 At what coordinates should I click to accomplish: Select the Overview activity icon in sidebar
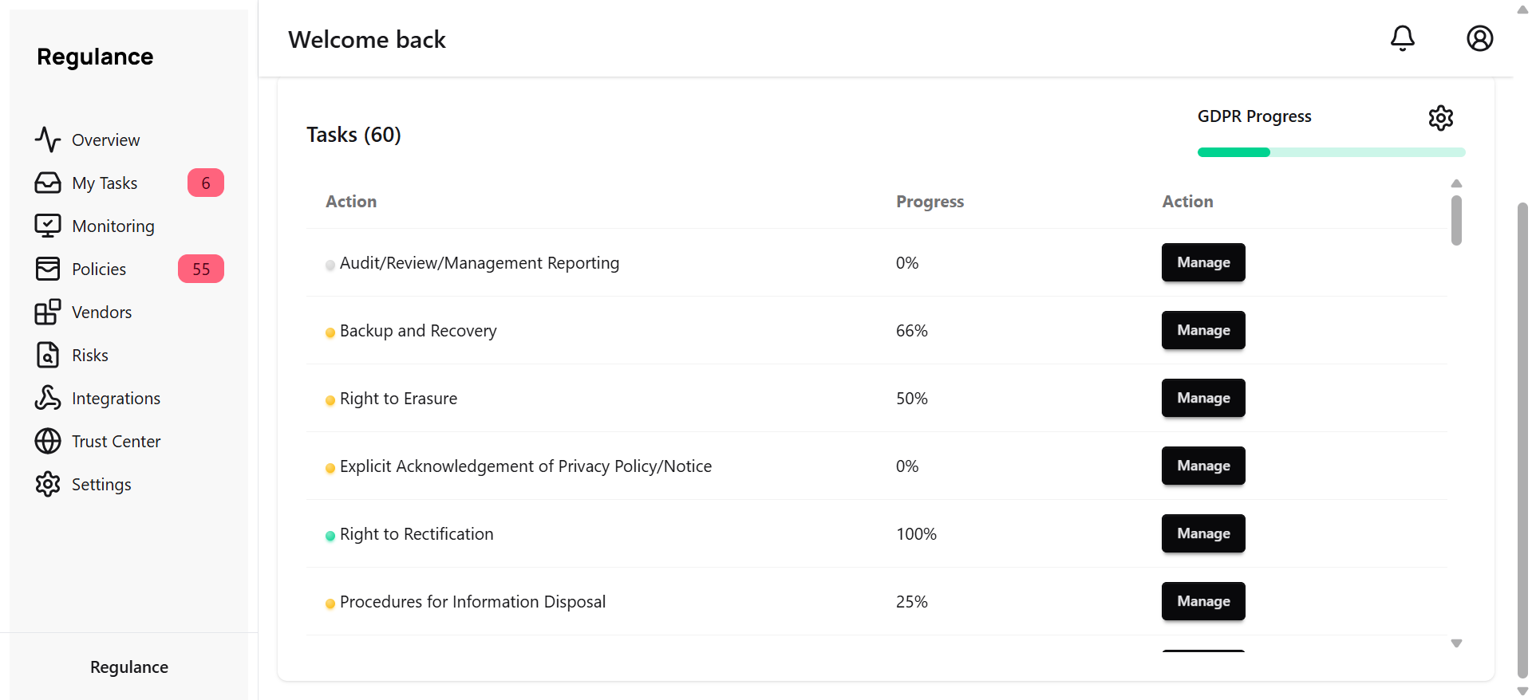(x=48, y=140)
